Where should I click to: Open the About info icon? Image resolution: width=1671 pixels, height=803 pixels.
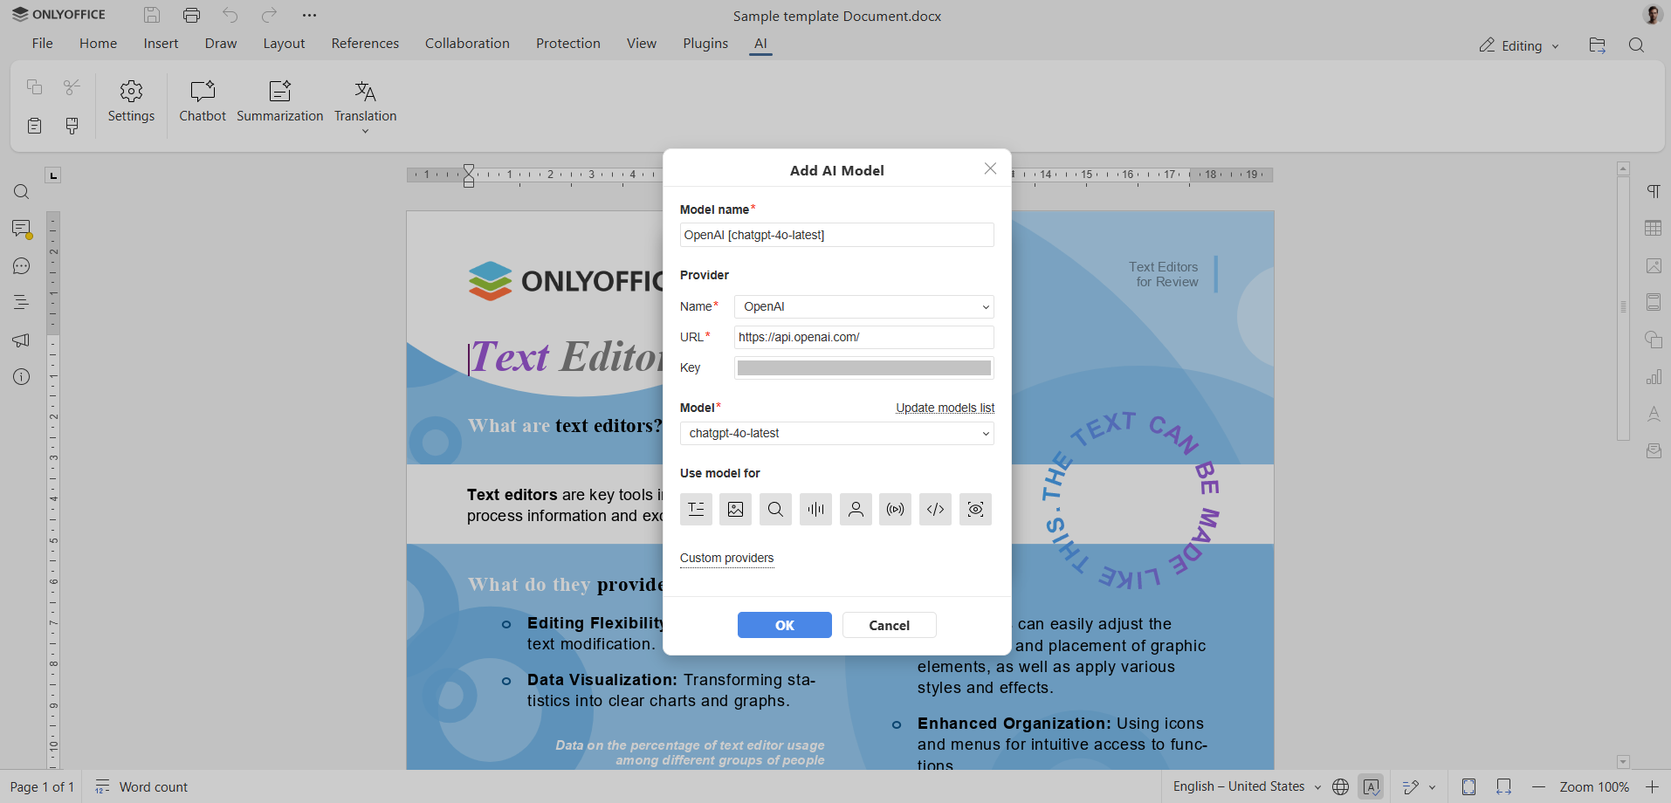22,377
